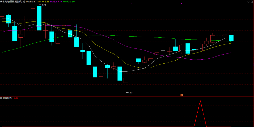Viewport: 254px width, 127px height.
Task: Select the tall cyan candle at 6.29
Action: [39, 18]
